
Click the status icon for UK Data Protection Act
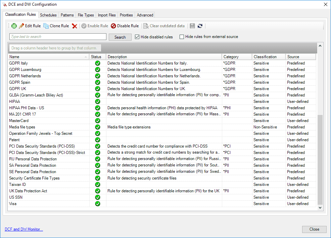[98, 191]
